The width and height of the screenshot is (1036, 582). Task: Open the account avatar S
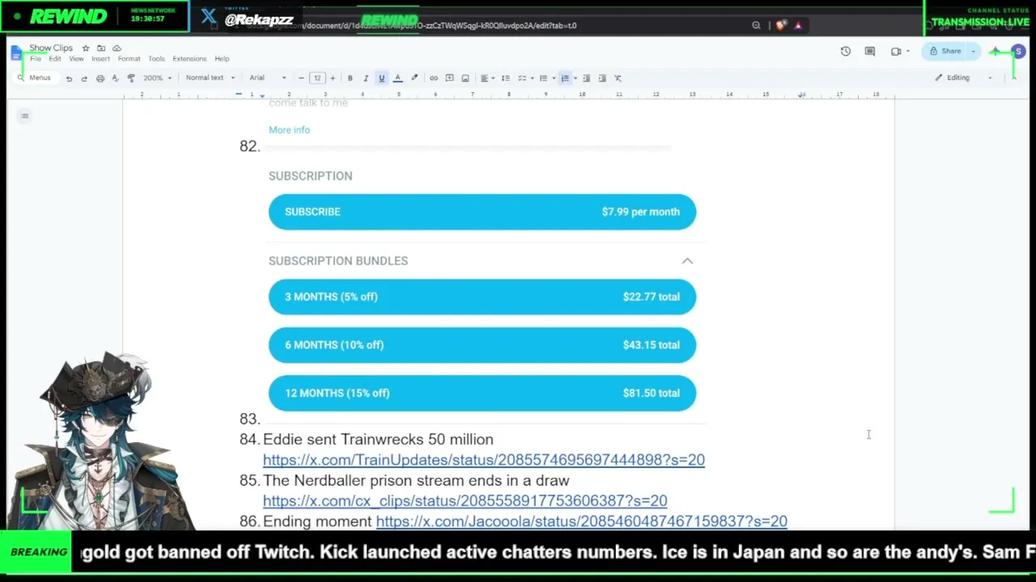pos(1018,52)
